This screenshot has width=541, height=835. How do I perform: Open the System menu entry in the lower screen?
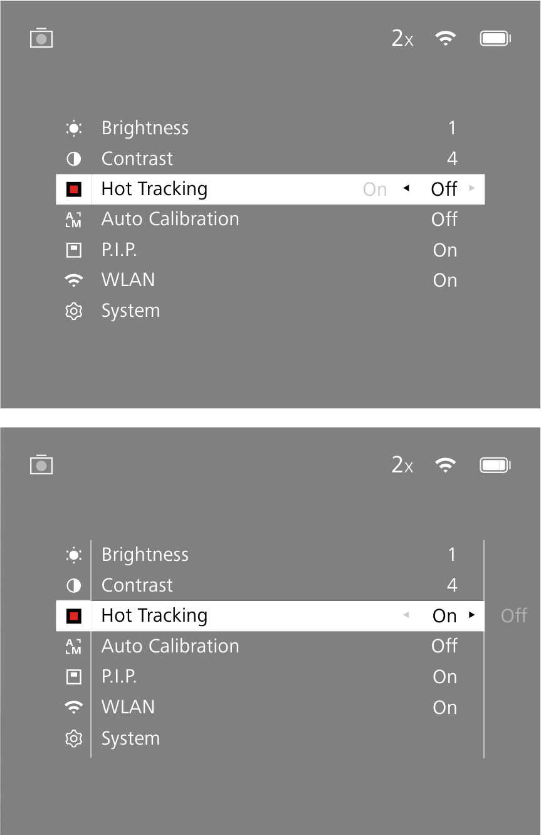[130, 738]
